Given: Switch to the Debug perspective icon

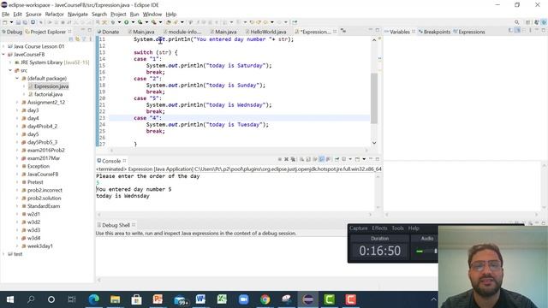Looking at the screenshot, I should (544, 22).
